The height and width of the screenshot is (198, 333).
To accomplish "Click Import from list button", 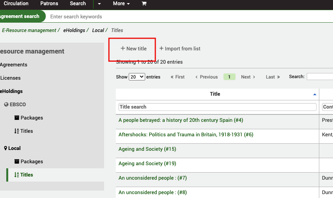I will (x=180, y=49).
